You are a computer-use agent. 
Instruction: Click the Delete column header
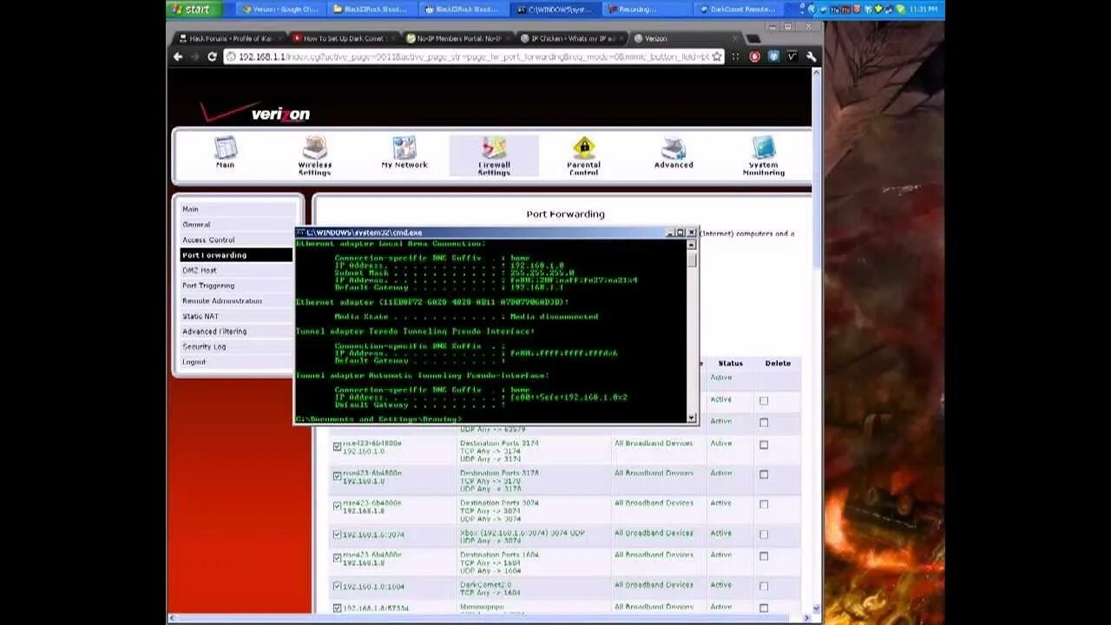[x=778, y=364]
